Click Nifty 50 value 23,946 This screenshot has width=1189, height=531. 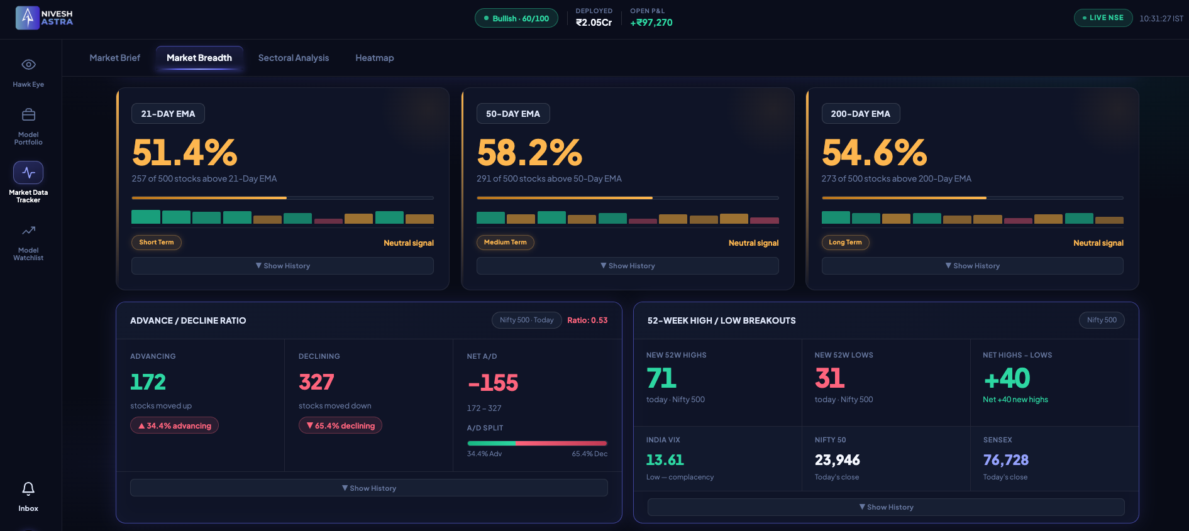coord(838,460)
